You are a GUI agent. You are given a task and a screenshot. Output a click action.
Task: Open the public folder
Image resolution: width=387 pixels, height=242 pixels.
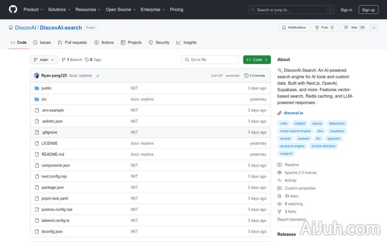46,88
